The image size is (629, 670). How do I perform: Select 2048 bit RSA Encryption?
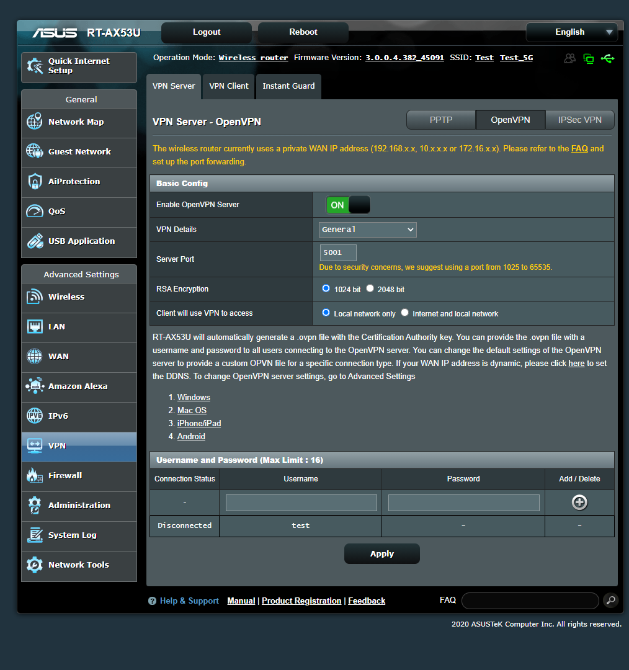click(370, 288)
